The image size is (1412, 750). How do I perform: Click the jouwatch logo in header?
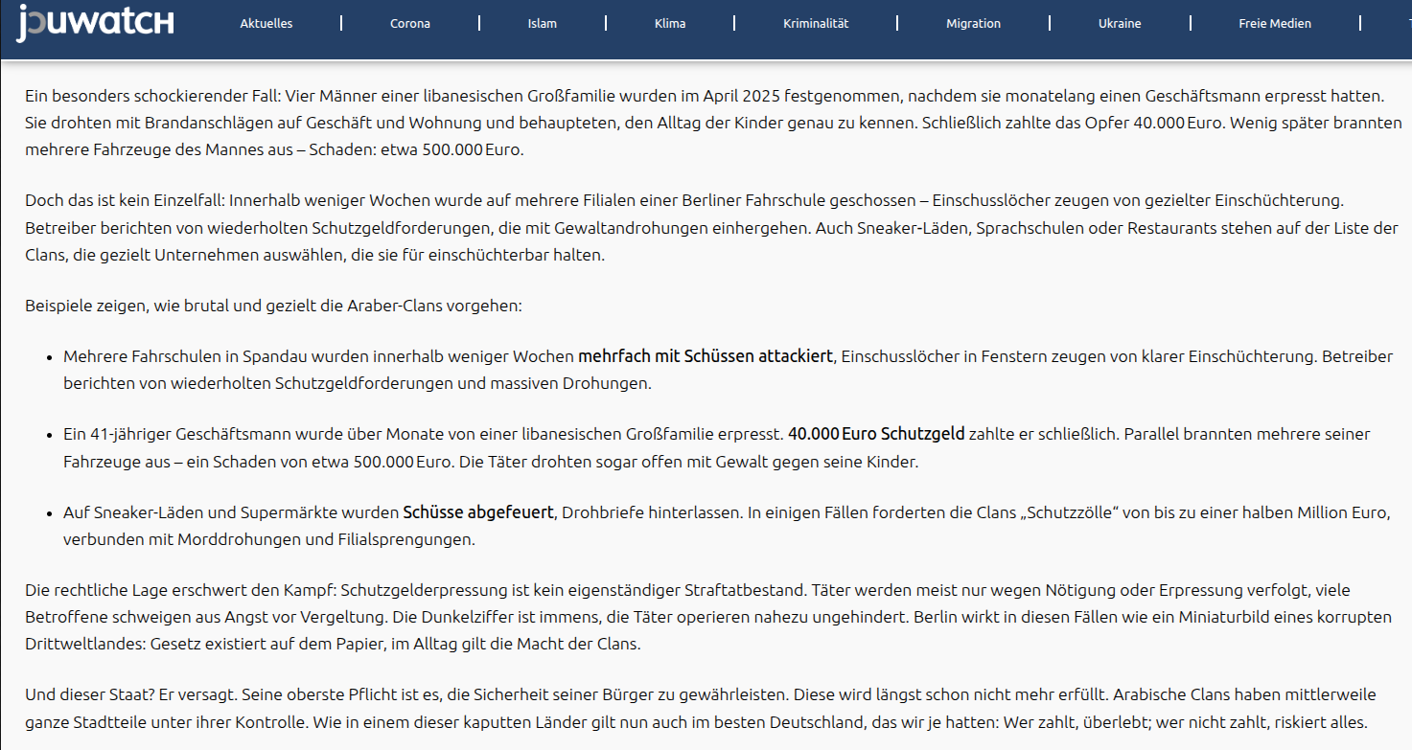click(x=95, y=23)
